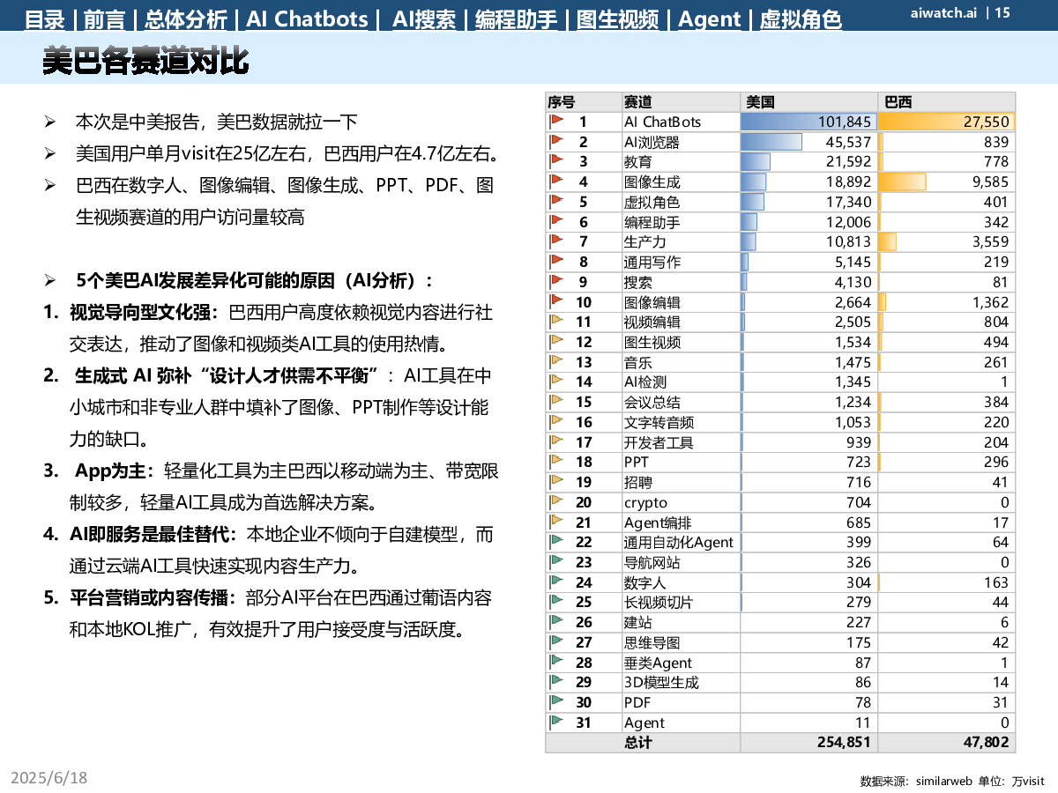Click the yellow flag in 开发者工具 row

point(556,441)
